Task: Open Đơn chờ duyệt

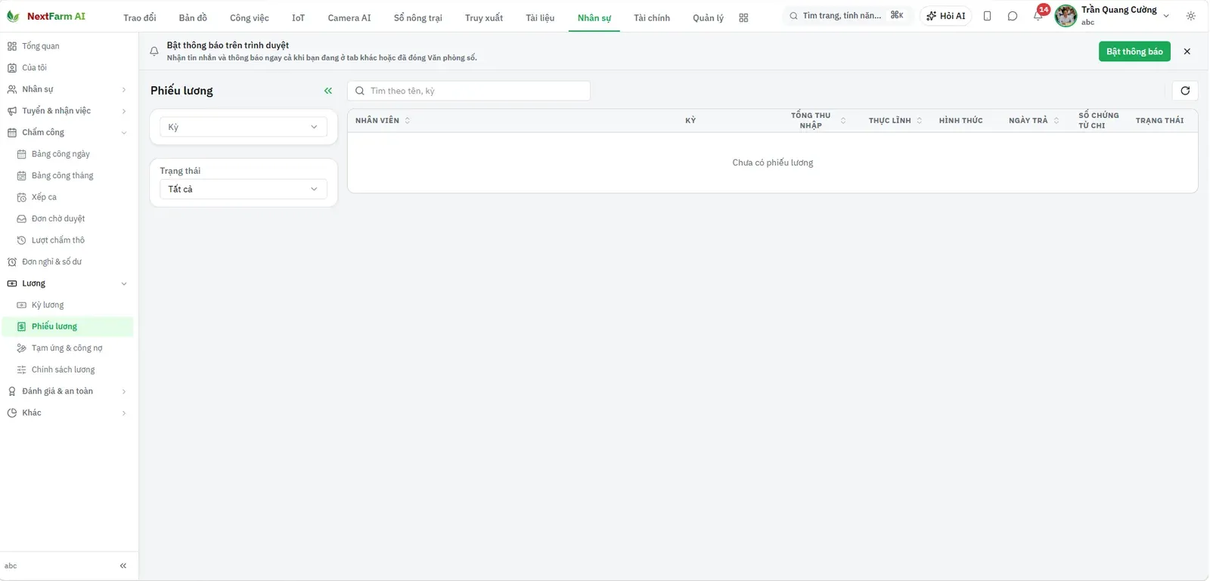Action: (68, 218)
